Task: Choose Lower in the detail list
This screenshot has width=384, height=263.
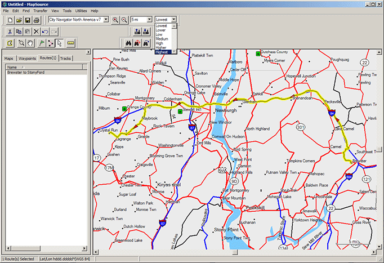Action: (160, 30)
